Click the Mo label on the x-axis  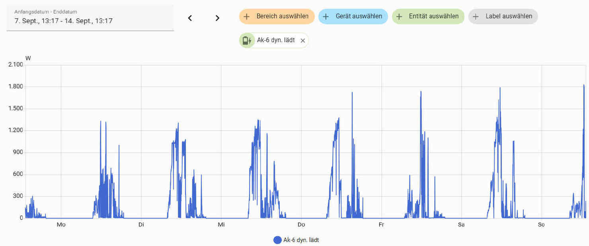[61, 225]
